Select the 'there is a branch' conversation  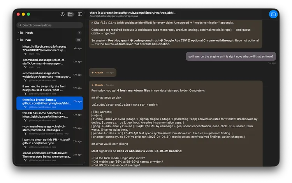(x=49, y=103)
